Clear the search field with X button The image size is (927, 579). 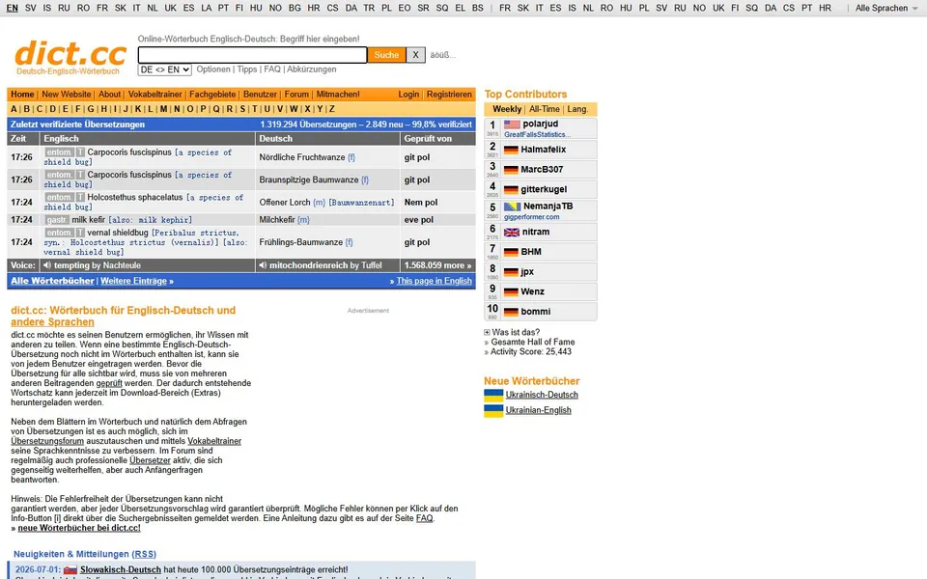click(x=415, y=55)
